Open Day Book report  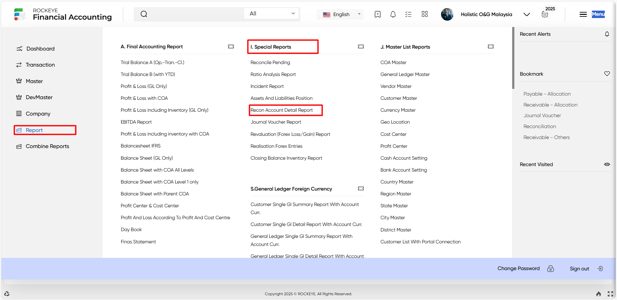(x=131, y=230)
